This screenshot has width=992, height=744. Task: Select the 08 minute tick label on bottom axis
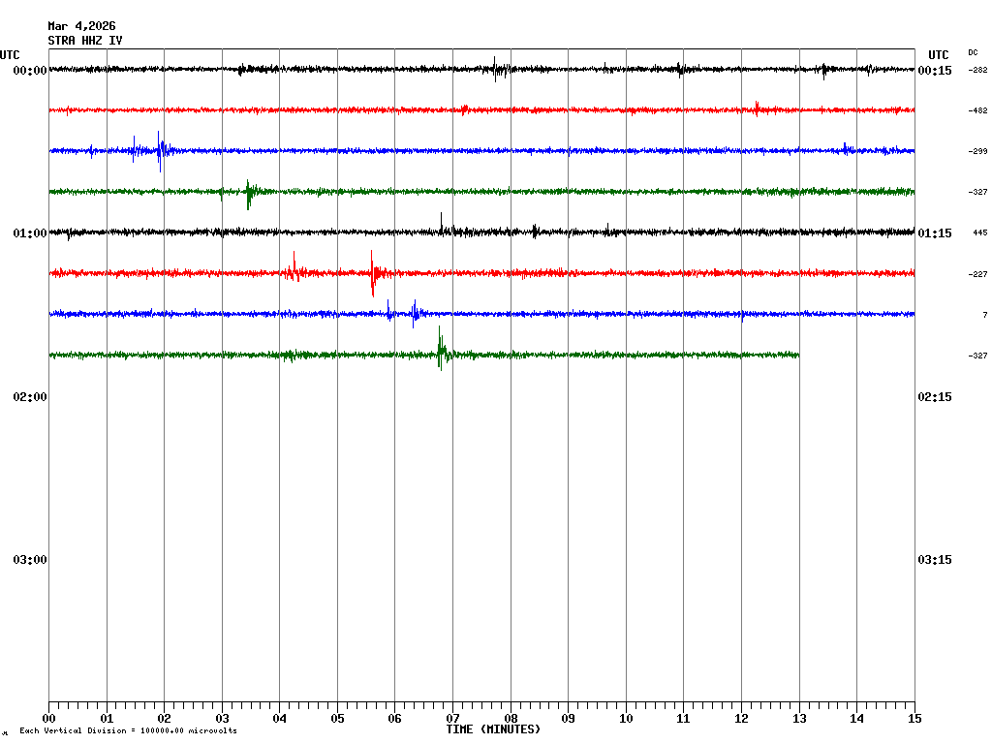tap(511, 719)
